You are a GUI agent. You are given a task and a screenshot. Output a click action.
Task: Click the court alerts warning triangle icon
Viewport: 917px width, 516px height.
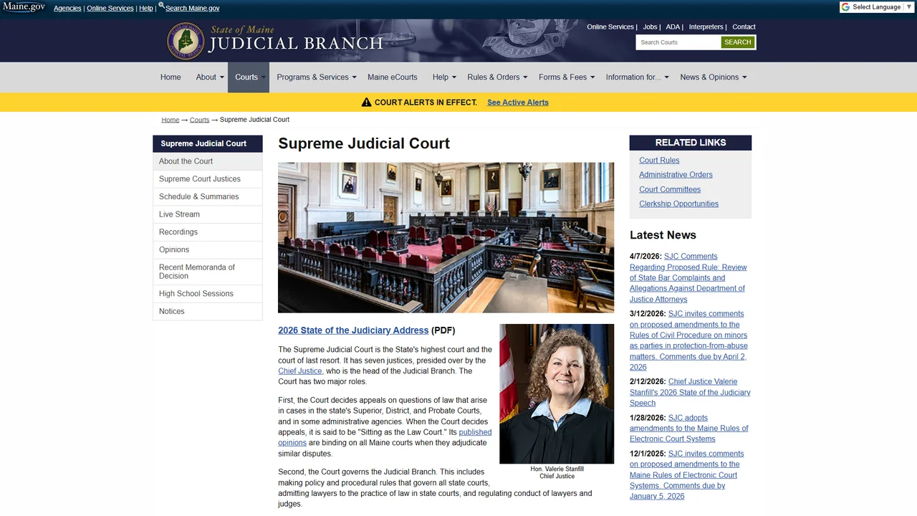(366, 102)
